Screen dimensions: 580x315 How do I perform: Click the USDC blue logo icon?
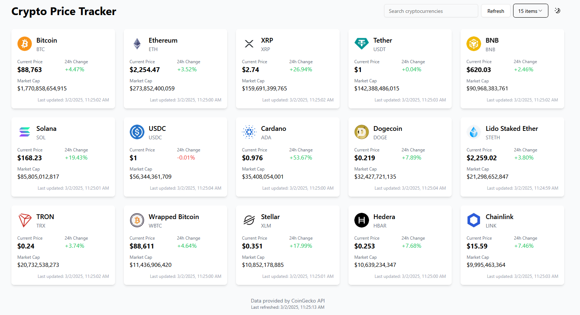137,132
